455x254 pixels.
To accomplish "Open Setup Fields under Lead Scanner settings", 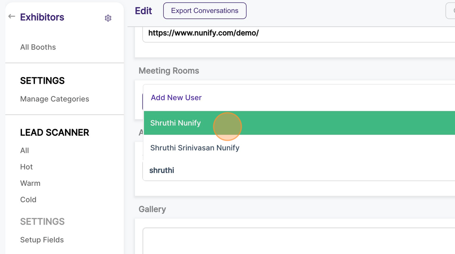I will click(x=42, y=240).
